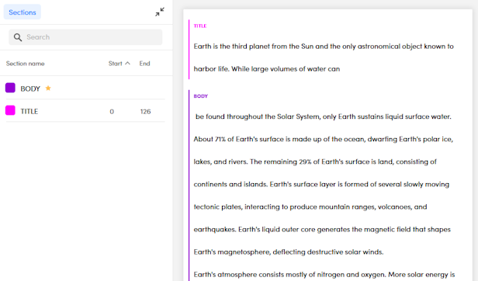This screenshot has height=281, width=478.
Task: Click the Section name column header
Action: tap(26, 64)
